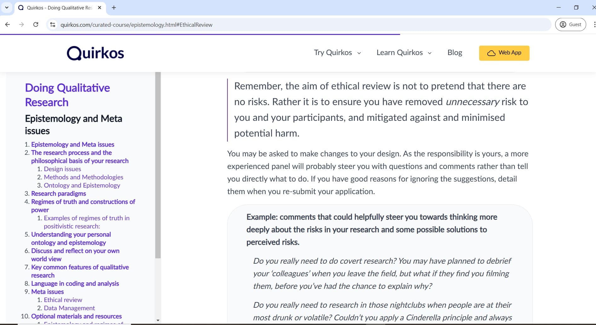Click the sidebar scroll down arrow
This screenshot has width=596, height=325.
coord(158,320)
